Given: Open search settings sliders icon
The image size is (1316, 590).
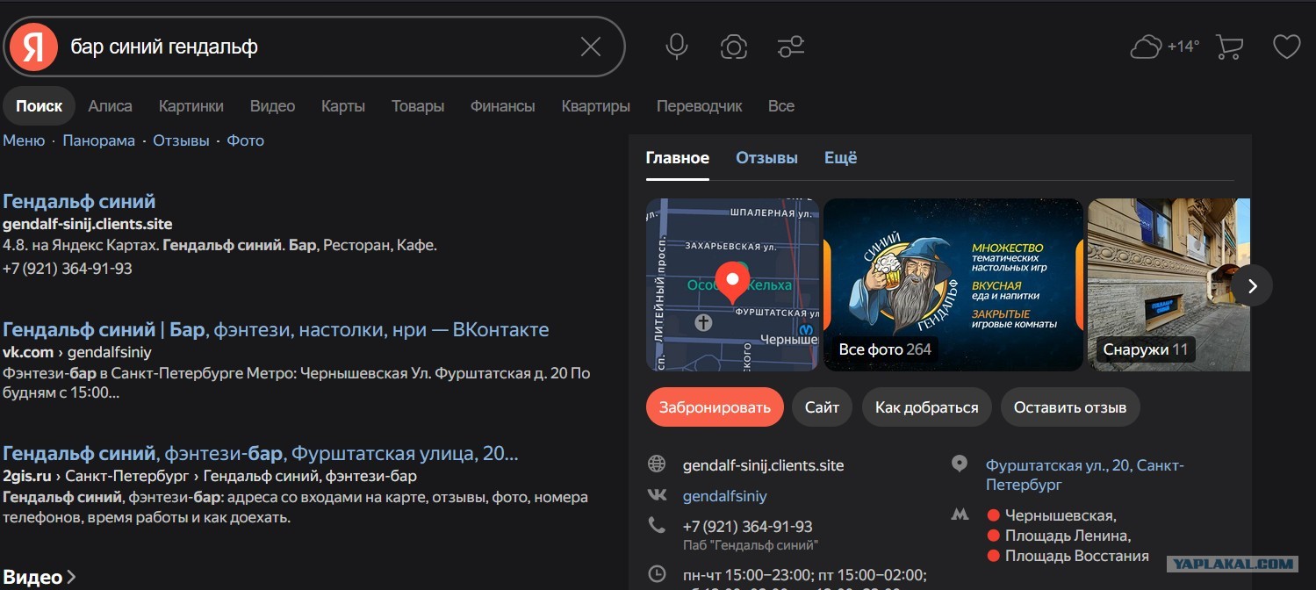Looking at the screenshot, I should click(791, 47).
